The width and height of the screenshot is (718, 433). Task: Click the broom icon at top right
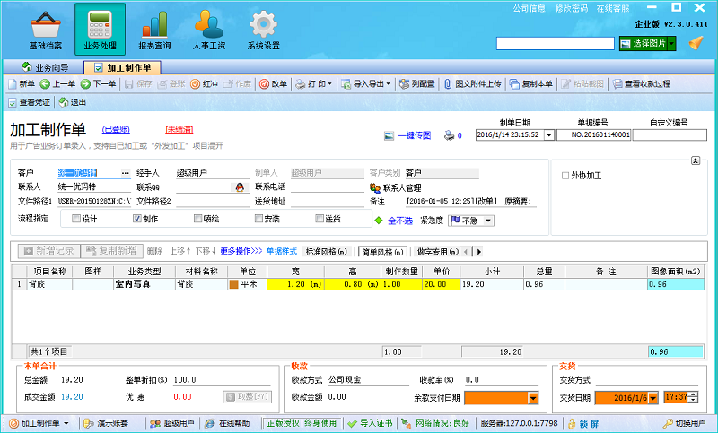click(696, 42)
